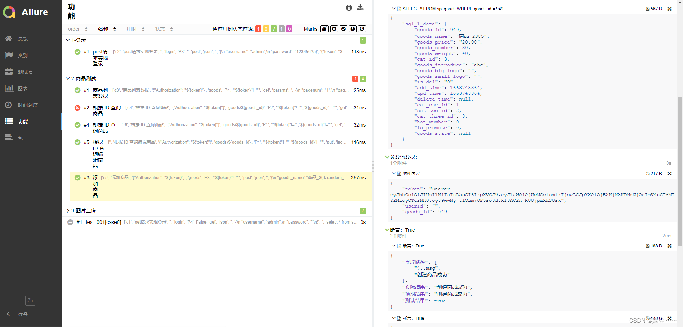This screenshot has height=327, width=683.
Task: Click the download CSV icon
Action: (360, 7)
